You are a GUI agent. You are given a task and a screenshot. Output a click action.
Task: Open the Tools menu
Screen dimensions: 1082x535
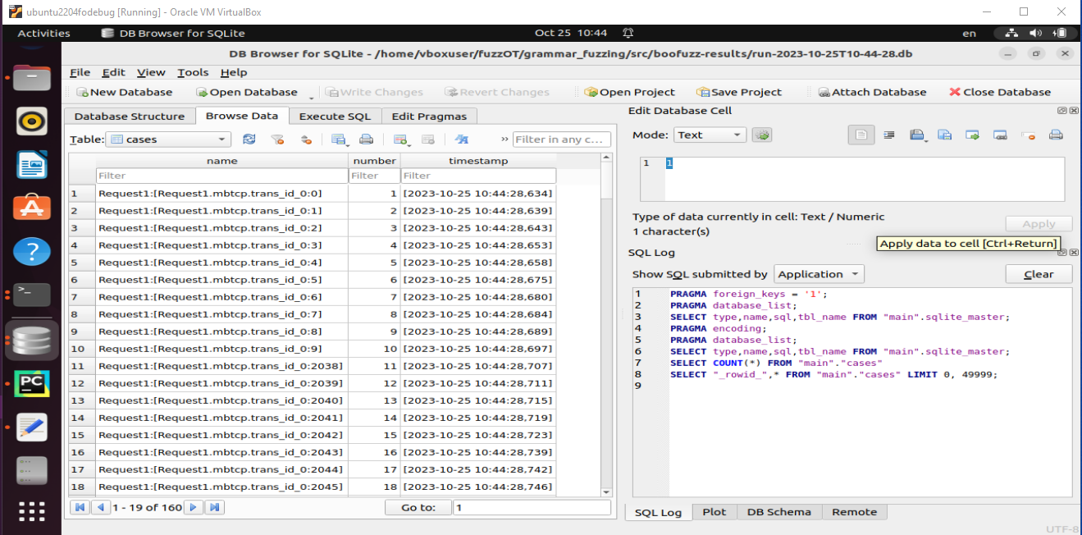192,72
